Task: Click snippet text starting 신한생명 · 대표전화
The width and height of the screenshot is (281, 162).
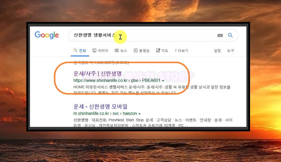Action: coord(153,123)
